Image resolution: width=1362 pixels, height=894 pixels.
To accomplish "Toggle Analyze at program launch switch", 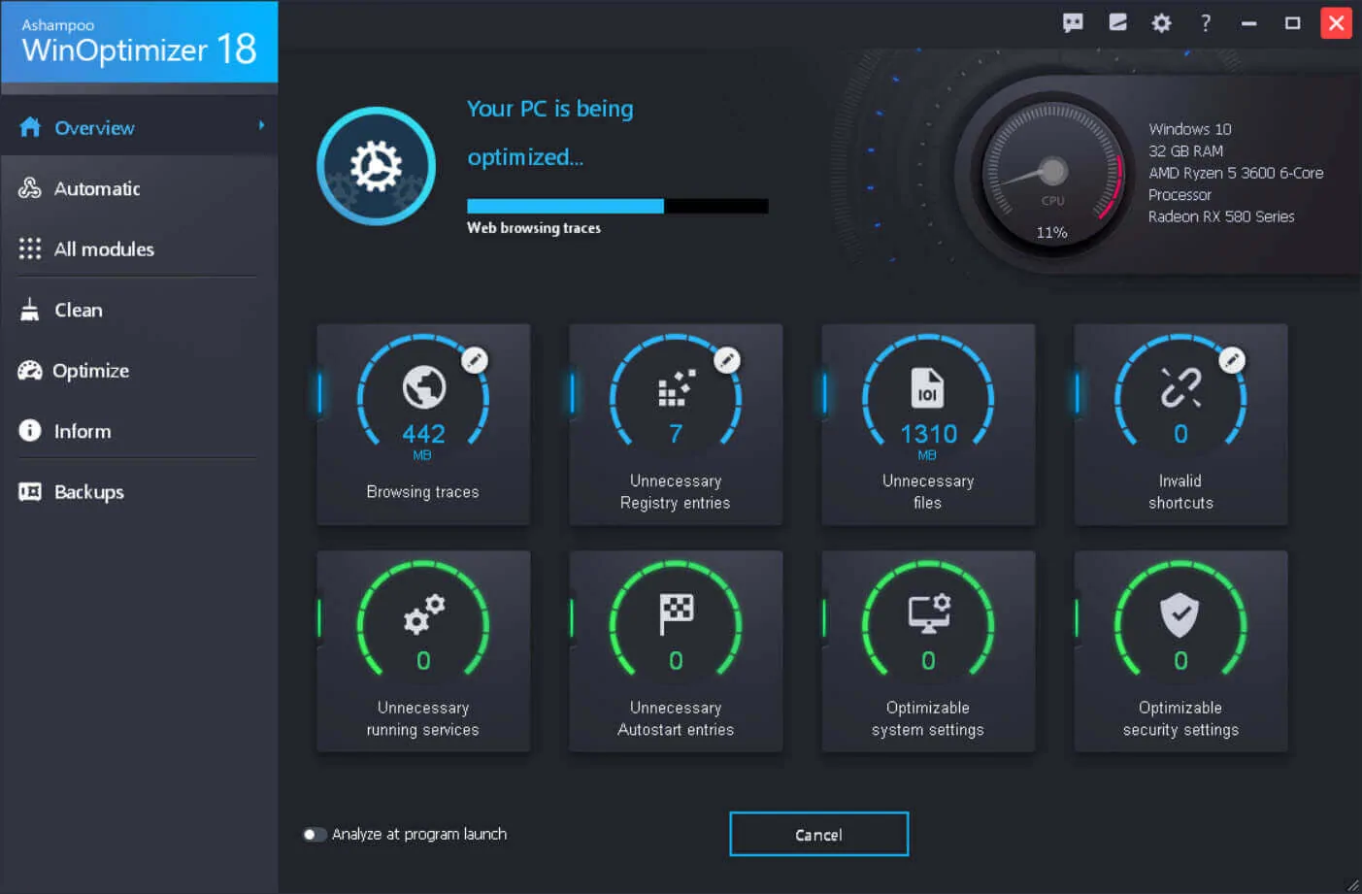I will (x=314, y=834).
